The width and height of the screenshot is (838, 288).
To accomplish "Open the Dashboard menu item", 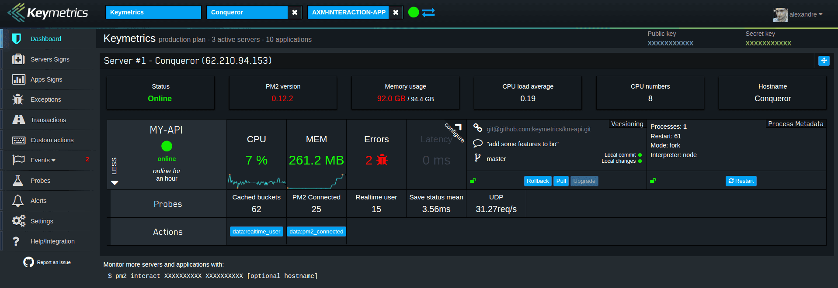I will pyautogui.click(x=46, y=39).
